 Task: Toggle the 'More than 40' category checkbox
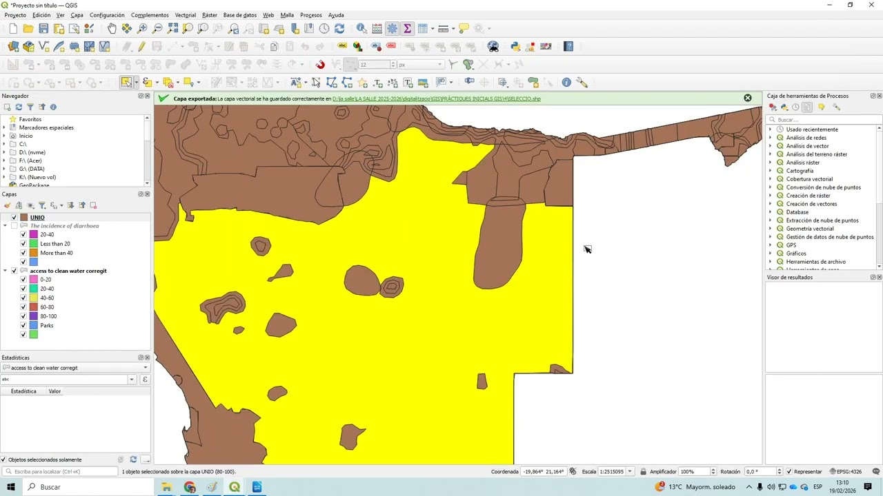tap(23, 253)
